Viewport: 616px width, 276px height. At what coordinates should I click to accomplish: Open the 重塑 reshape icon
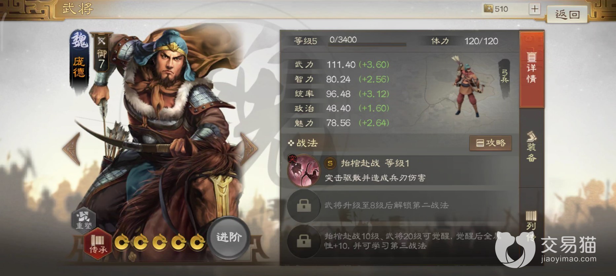[x=84, y=219]
